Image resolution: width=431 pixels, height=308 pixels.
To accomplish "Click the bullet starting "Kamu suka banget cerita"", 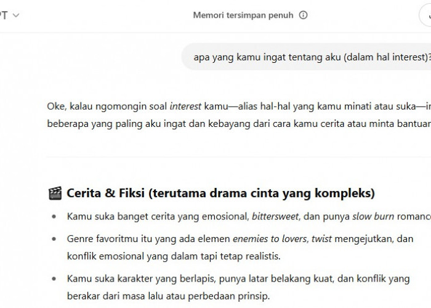I will (154, 216).
